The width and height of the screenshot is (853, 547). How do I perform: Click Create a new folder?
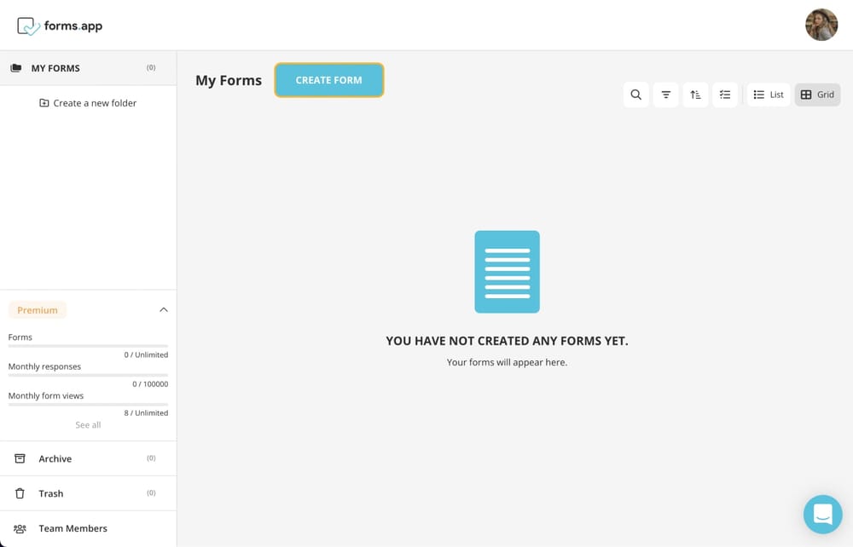88,103
